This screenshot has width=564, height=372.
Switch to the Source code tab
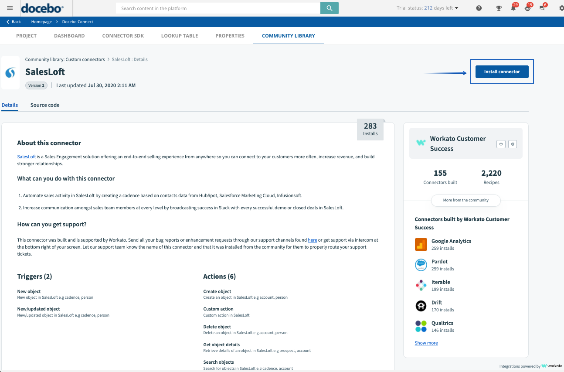[x=44, y=105]
